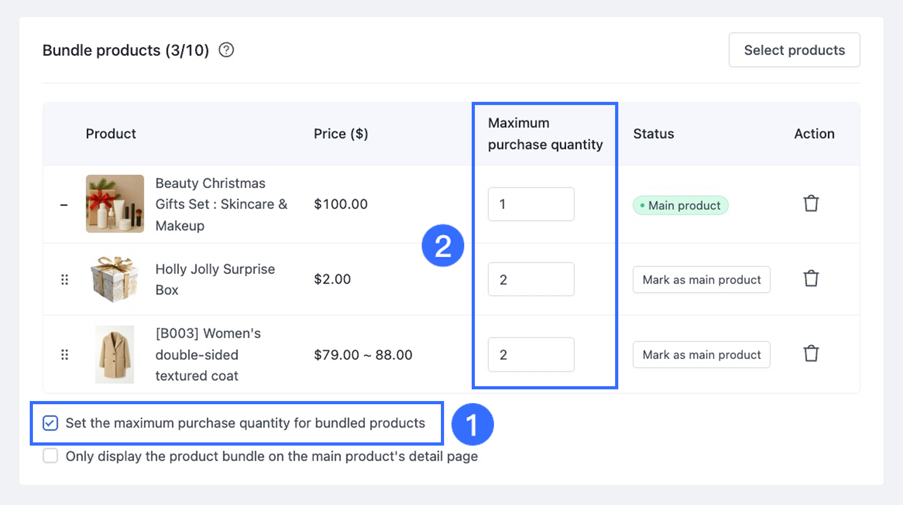Click the dash icon beside Beauty Christmas Gifts
The width and height of the screenshot is (903, 505).
coord(64,205)
